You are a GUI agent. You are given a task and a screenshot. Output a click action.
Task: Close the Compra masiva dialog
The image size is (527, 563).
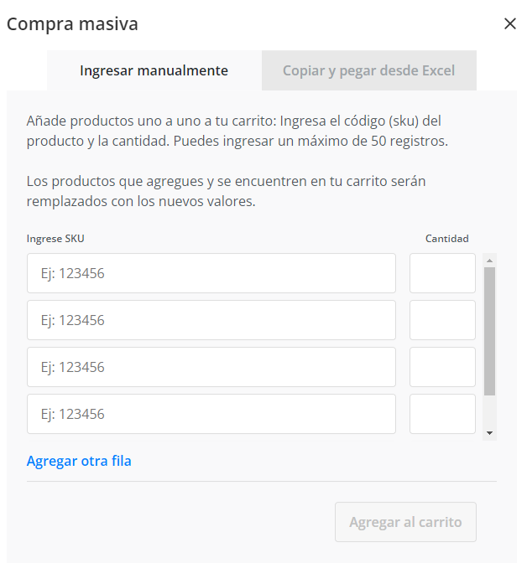click(x=509, y=24)
